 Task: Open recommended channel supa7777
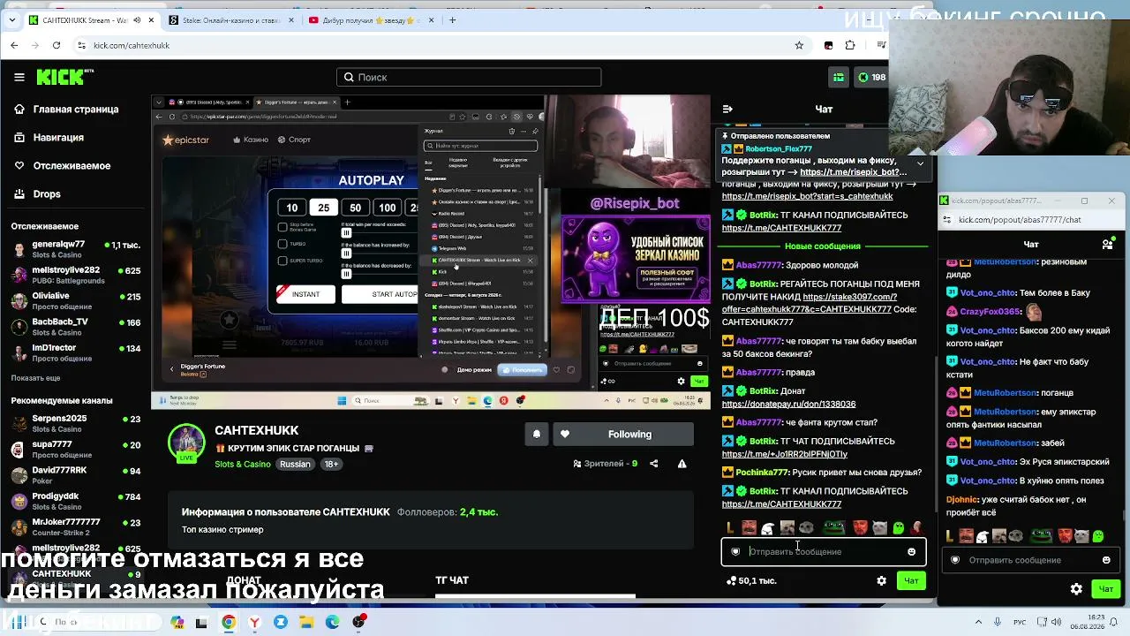pos(75,450)
